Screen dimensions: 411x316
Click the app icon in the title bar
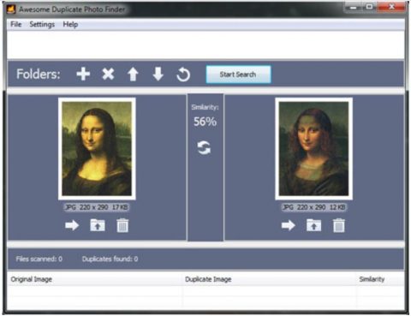click(x=11, y=9)
